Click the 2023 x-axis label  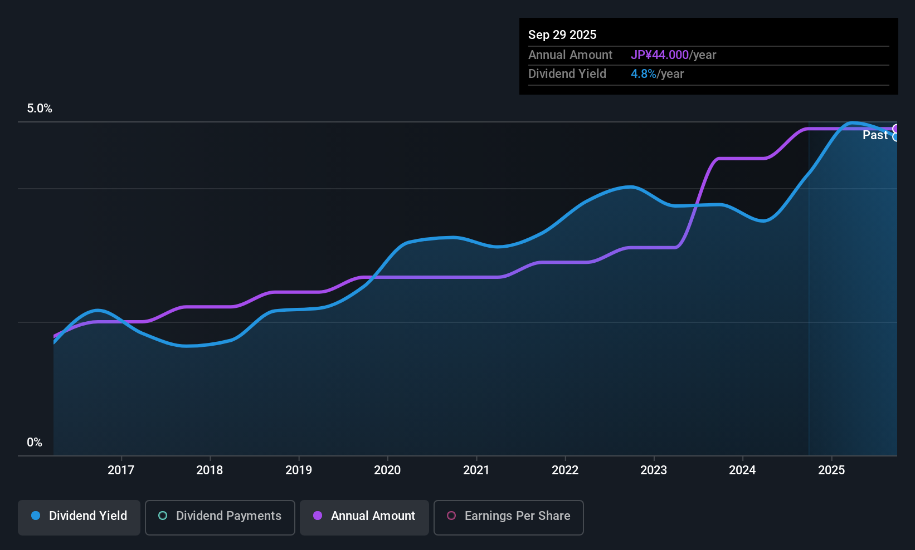coord(654,470)
